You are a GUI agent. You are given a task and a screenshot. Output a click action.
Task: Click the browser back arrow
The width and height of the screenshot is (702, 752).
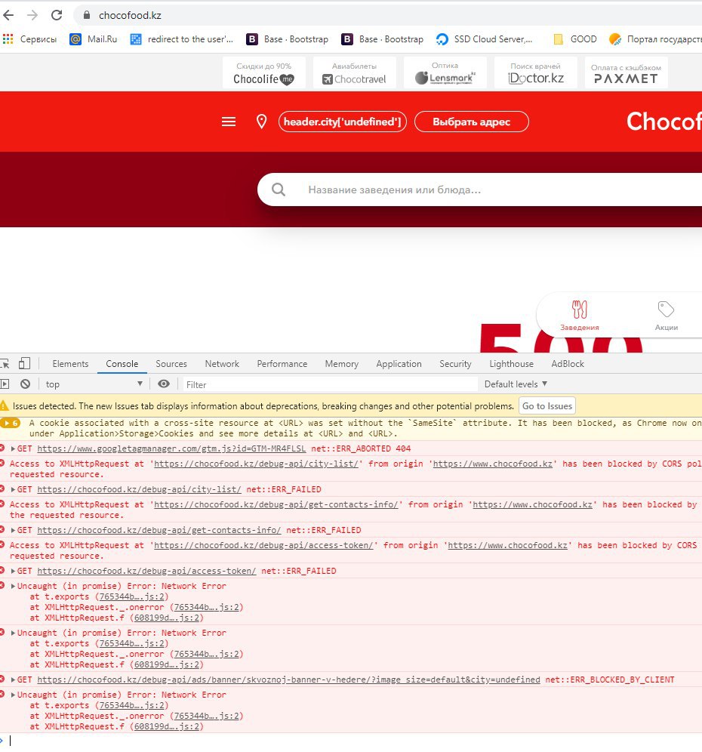coord(8,15)
